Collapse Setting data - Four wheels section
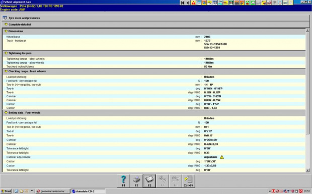This screenshot has width=312, height=194. point(154,113)
